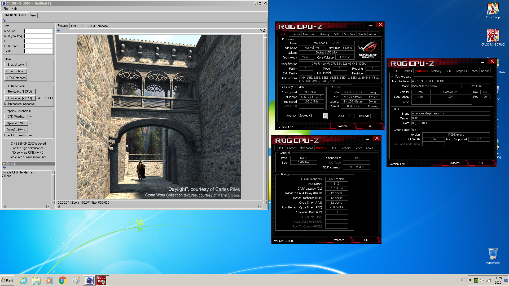The width and height of the screenshot is (509, 286).
Task: Click the GFX-Board input field
Action: 38,46
